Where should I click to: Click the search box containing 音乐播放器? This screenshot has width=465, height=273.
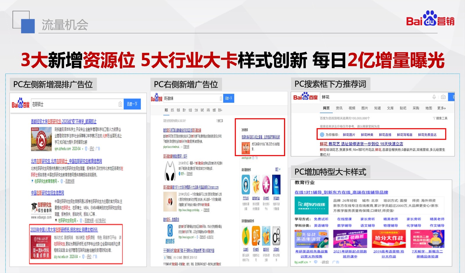[x=193, y=98]
